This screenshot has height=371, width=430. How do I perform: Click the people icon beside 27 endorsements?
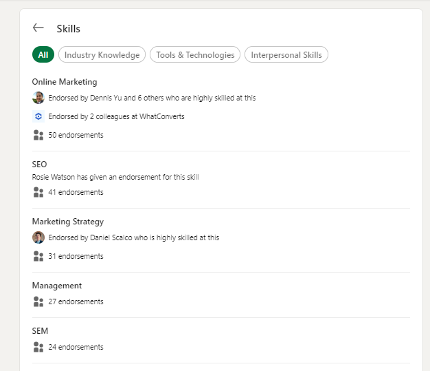(x=38, y=301)
